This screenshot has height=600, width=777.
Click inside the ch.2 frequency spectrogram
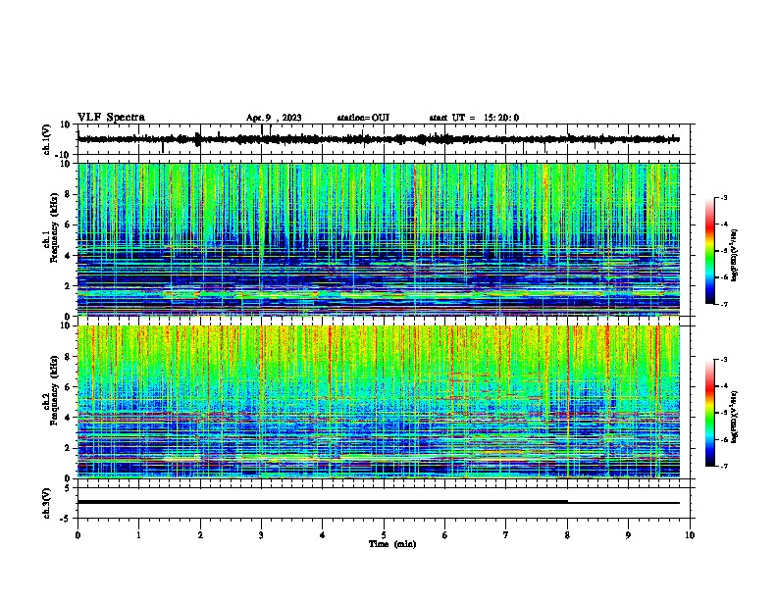pos(379,402)
